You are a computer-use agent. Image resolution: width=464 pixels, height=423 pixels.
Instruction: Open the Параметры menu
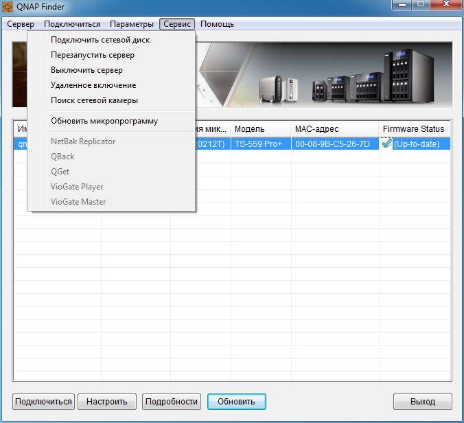(x=132, y=24)
